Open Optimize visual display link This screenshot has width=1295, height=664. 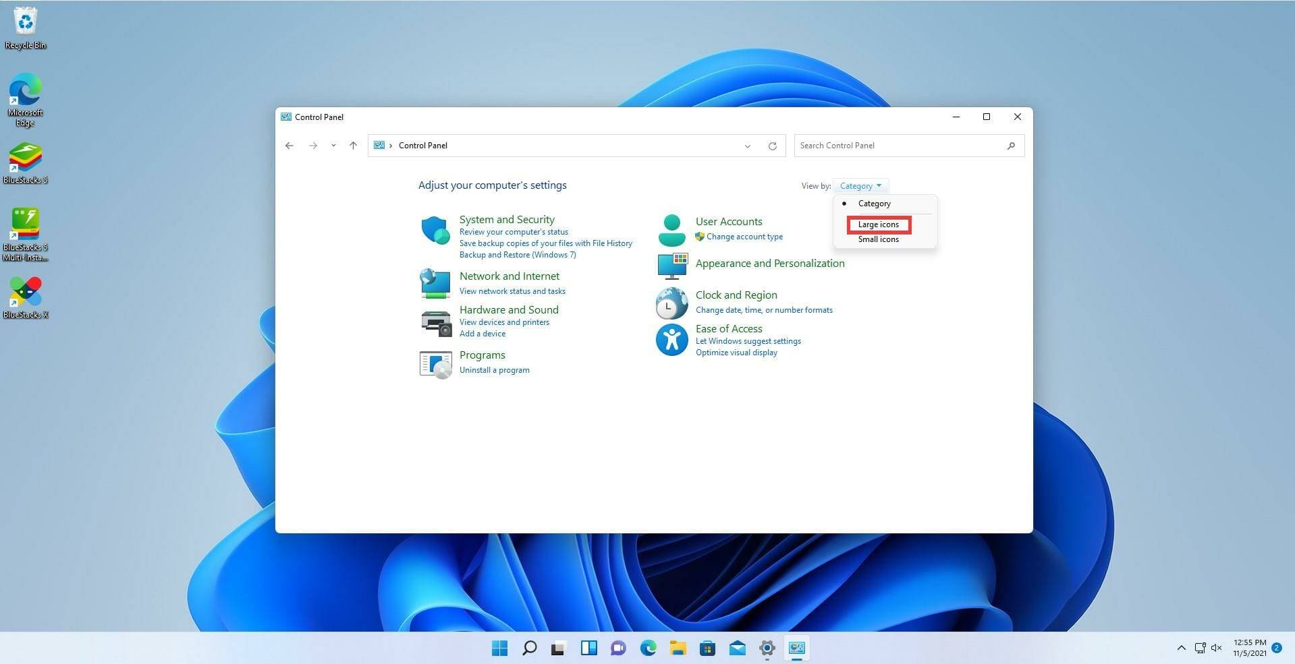736,353
